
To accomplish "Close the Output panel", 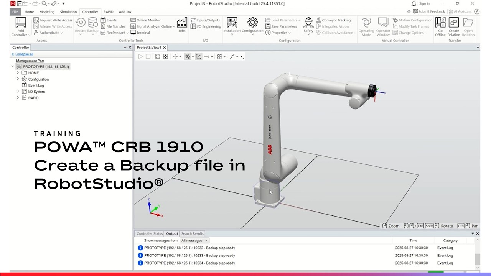I will pyautogui.click(x=478, y=233).
